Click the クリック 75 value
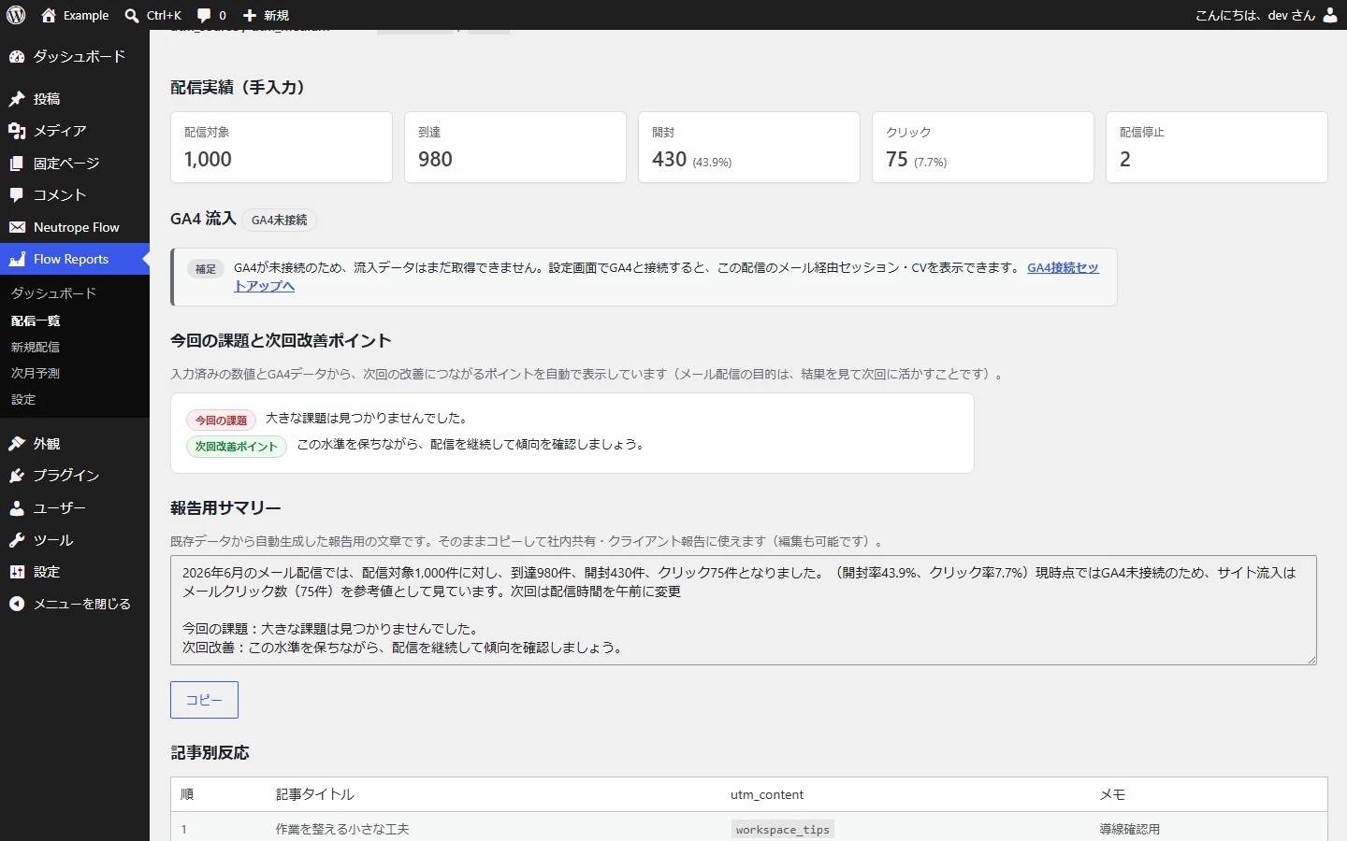The image size is (1347, 841). point(897,160)
